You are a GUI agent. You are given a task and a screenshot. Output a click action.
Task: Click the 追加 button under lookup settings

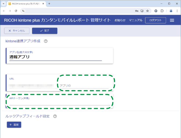click(14, 125)
